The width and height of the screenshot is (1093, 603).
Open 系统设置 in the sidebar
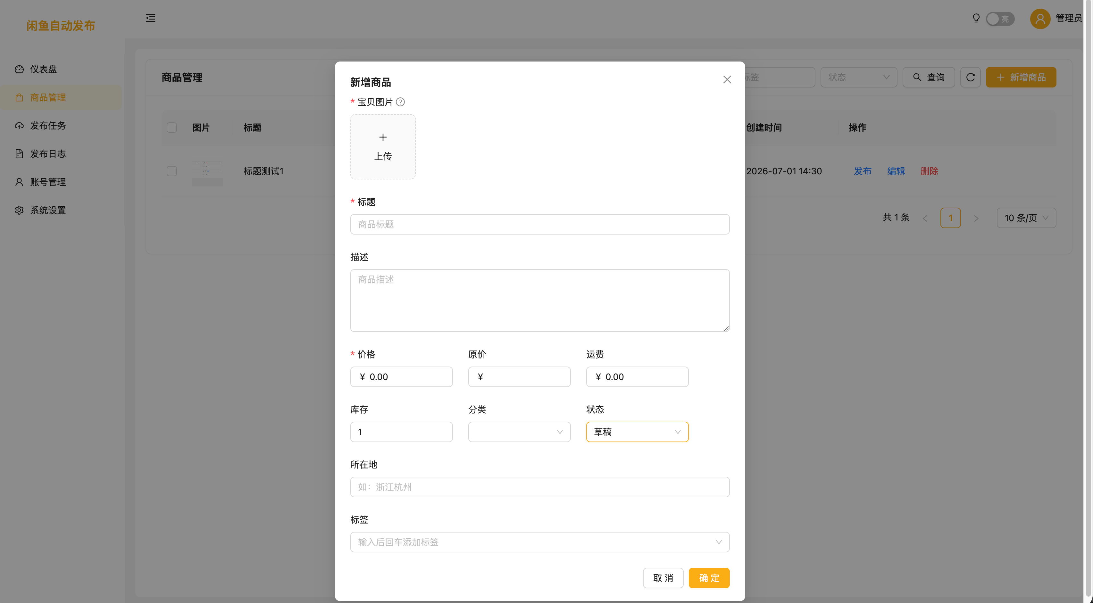(x=62, y=210)
